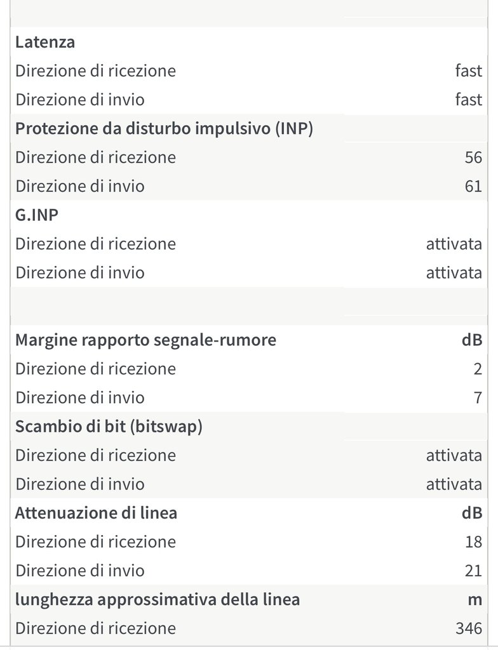Select the Attenuazione di linea heading

(x=96, y=513)
